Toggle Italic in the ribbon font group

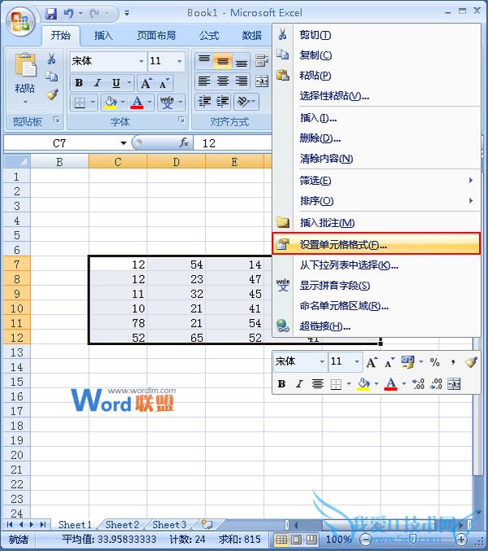[x=98, y=83]
